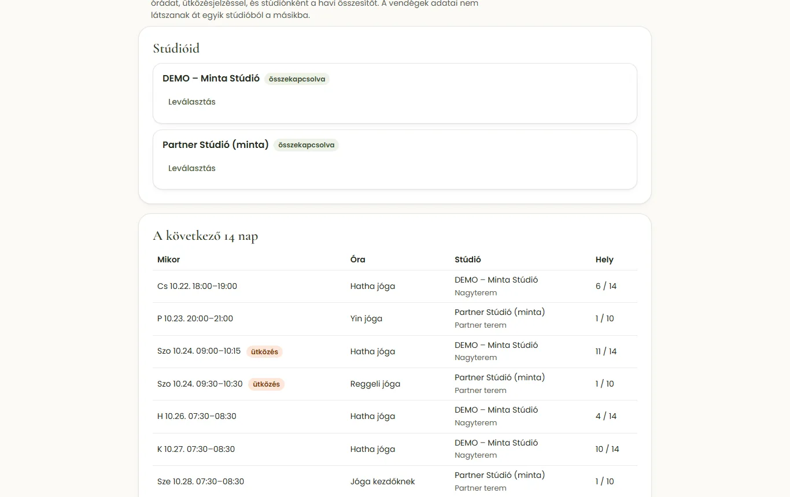This screenshot has height=497, width=790.
Task: Click Nagyterem in the H 10.26. row
Action: (x=476, y=423)
